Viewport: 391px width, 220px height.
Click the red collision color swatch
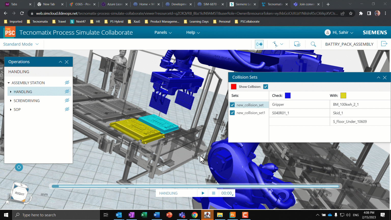click(x=233, y=87)
